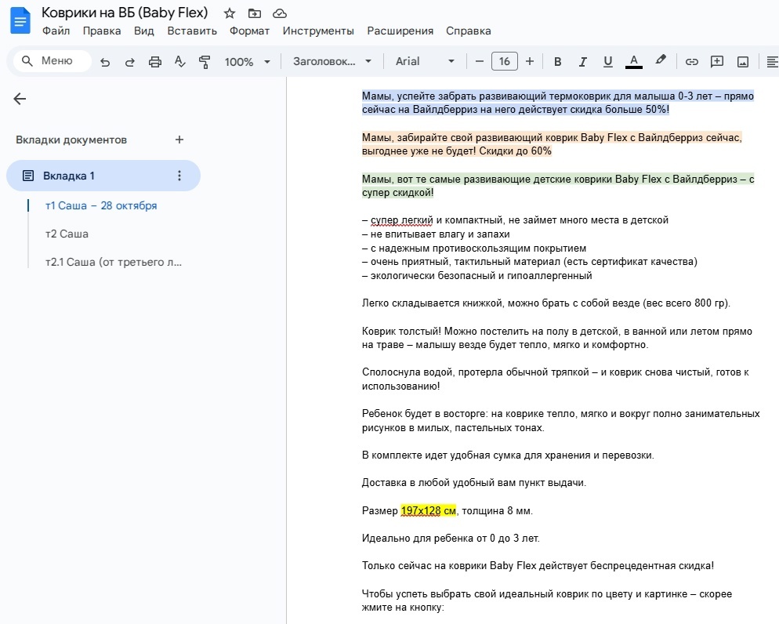Screen dimensions: 779x624
Task: Search menus via Меню box
Action: (53, 61)
